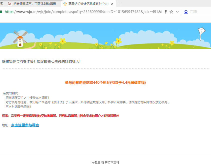Switch to the 慈善组织会计信息披露 tab

tap(88, 4)
